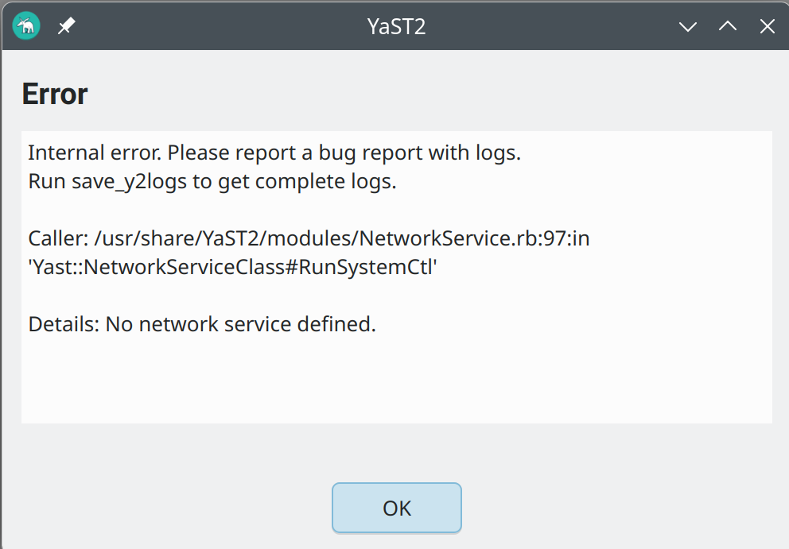Close the YaST2 dialog with X
This screenshot has height=549, width=789.
point(767,26)
